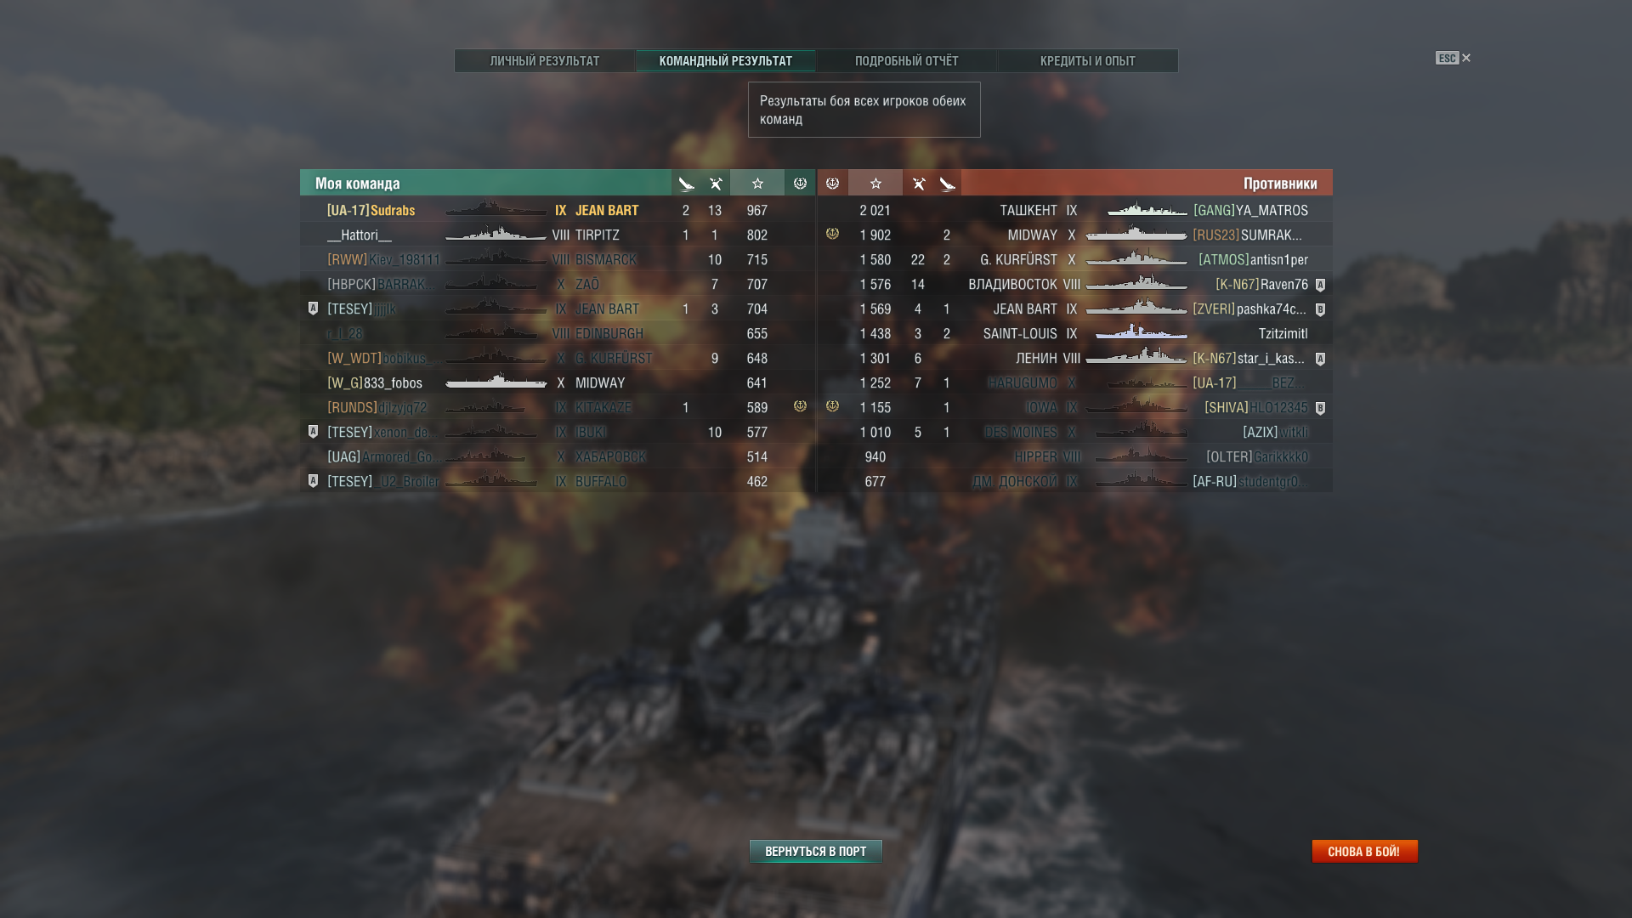Click enemy team's achievements medal column icon
This screenshot has width=1632, height=918.
832,184
